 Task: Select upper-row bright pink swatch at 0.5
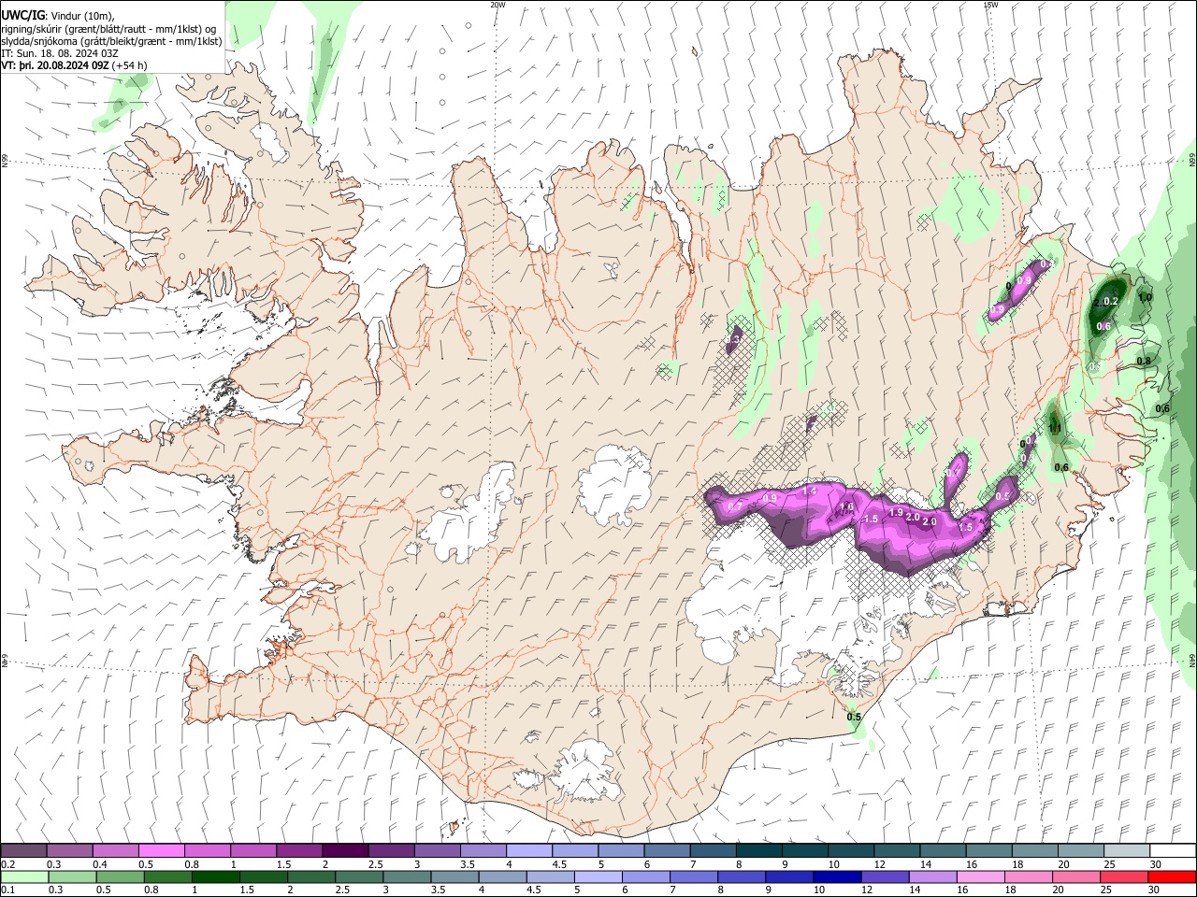pyautogui.click(x=161, y=850)
